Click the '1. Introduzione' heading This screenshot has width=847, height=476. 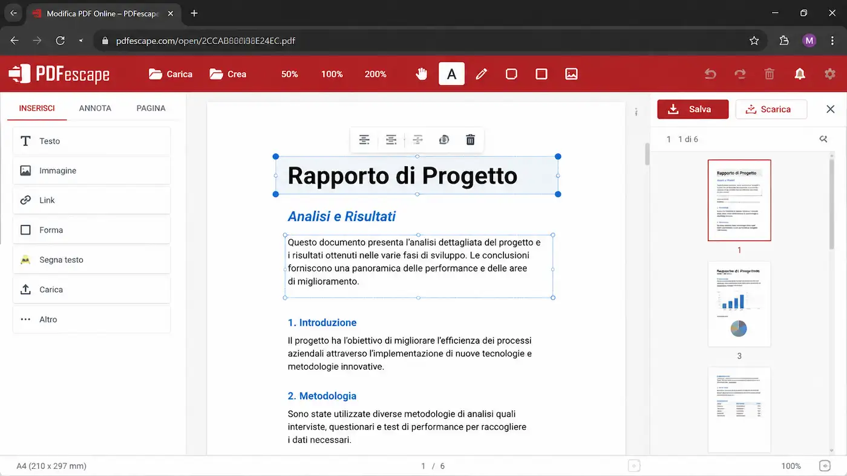point(322,323)
